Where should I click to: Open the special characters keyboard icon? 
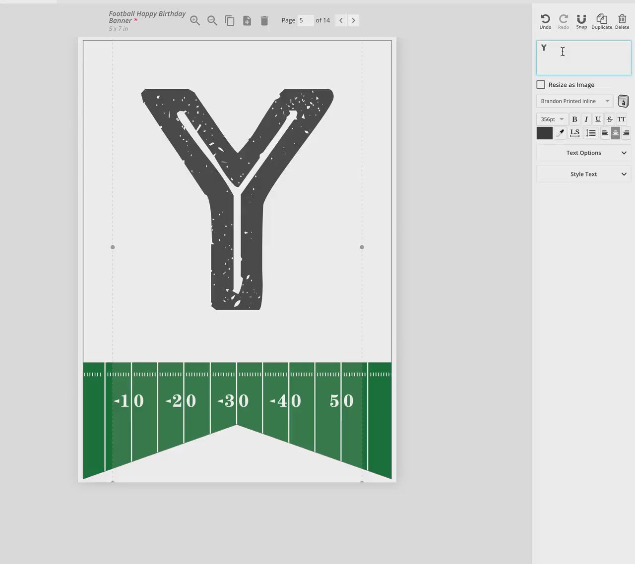pyautogui.click(x=623, y=101)
